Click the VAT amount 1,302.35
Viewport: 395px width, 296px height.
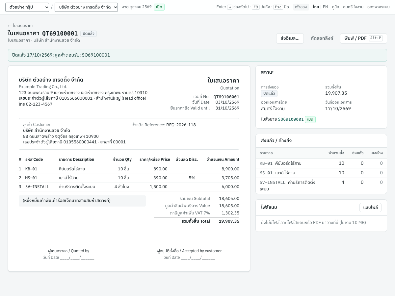230,213
